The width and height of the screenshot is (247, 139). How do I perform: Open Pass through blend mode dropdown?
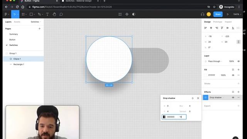215,61
